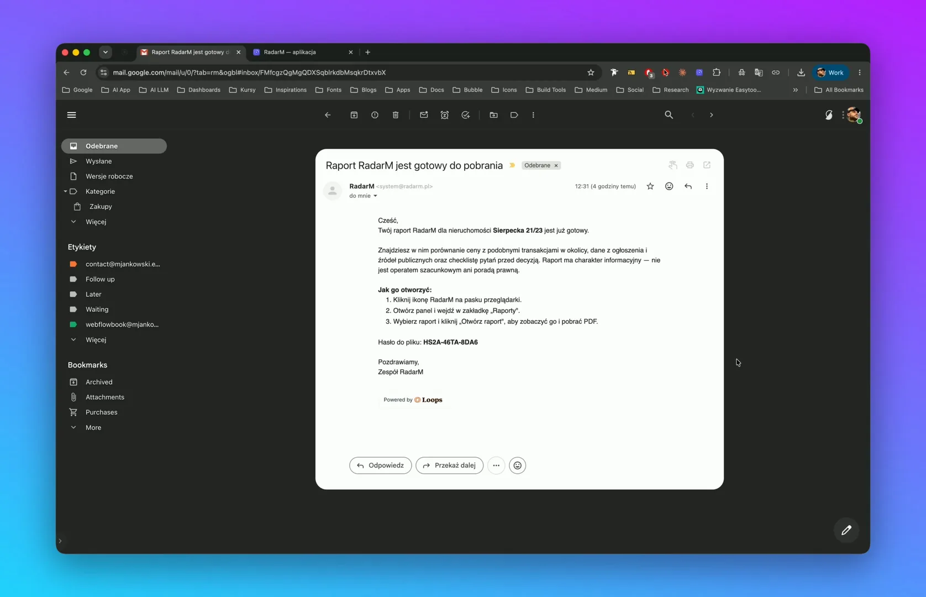
Task: Open the labels icon in mail toolbar
Action: tap(514, 115)
